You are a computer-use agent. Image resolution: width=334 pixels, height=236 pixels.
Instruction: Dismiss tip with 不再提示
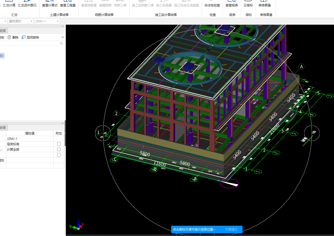pyautogui.click(x=231, y=229)
